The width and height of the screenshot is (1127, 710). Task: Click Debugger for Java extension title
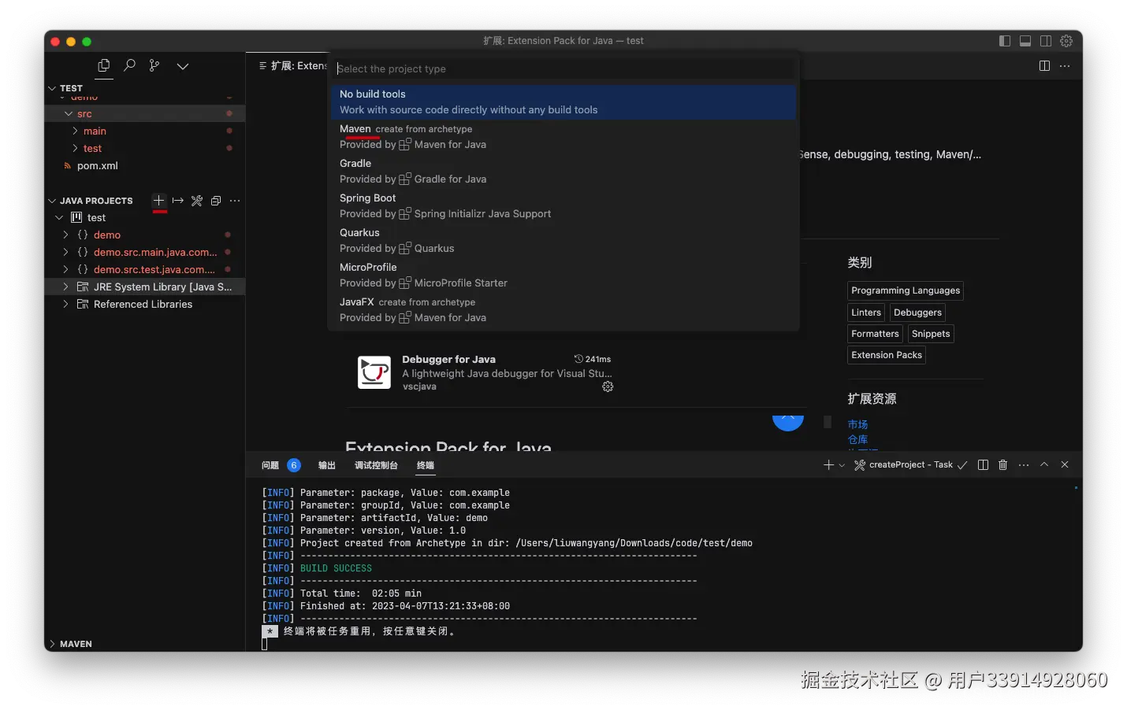(448, 360)
